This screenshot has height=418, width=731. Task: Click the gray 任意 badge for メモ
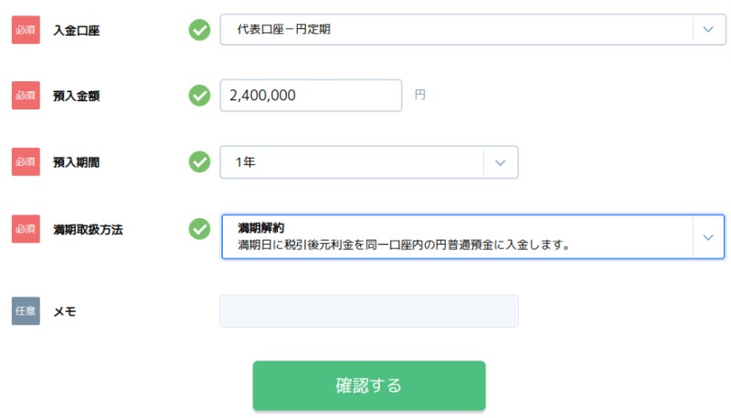[26, 310]
